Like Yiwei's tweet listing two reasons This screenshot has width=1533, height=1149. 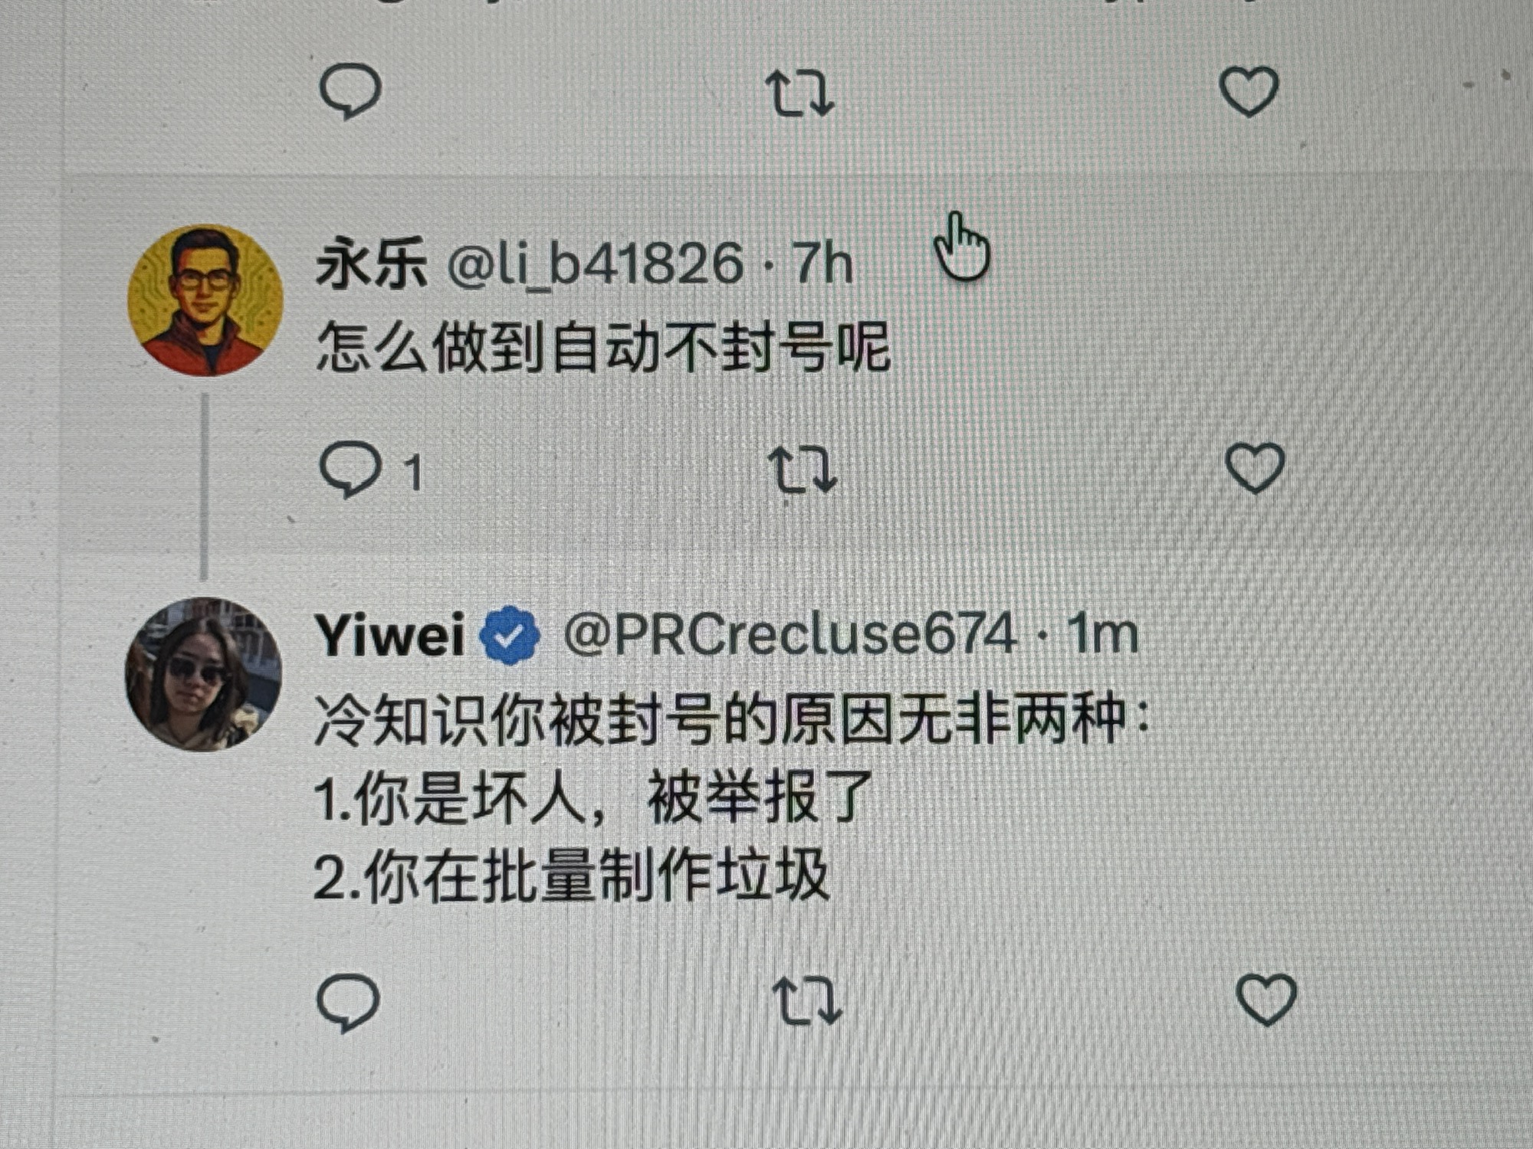pyautogui.click(x=1265, y=999)
